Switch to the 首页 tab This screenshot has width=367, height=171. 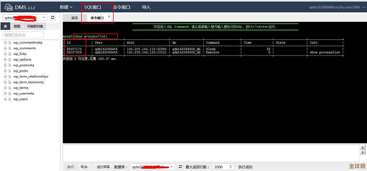(74, 18)
